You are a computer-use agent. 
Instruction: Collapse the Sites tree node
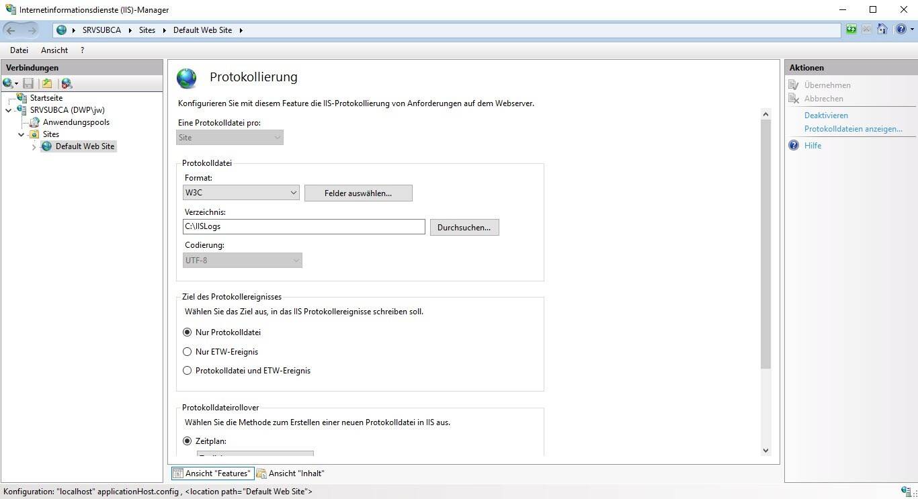point(22,134)
